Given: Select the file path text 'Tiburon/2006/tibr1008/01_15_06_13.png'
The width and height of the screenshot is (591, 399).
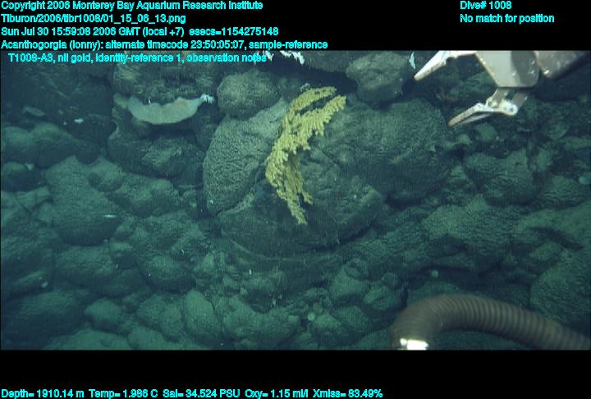Looking at the screenshot, I should tap(94, 19).
